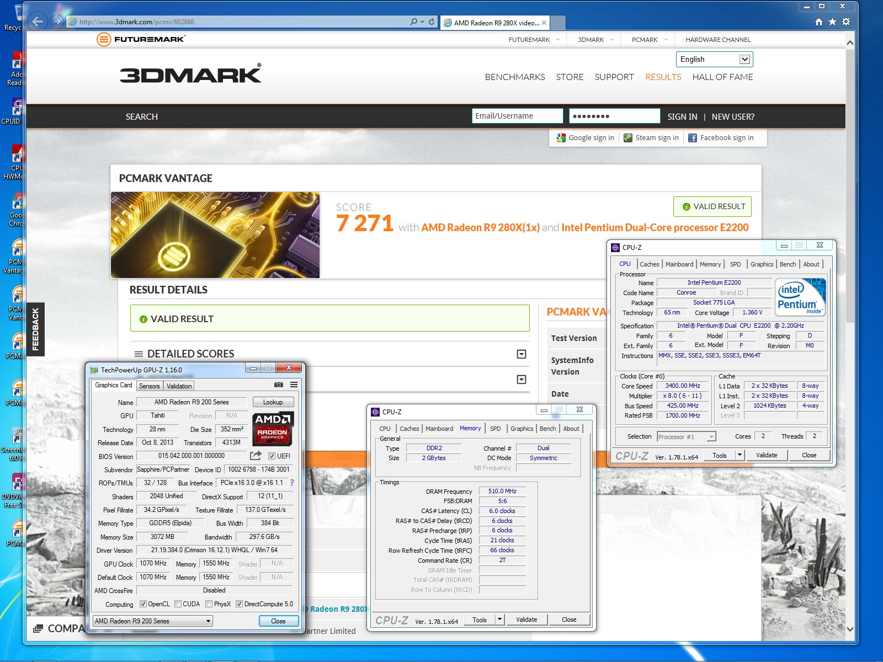The image size is (883, 662).
Task: Click the GPU-Z screenshot camera icon
Action: [x=279, y=385]
